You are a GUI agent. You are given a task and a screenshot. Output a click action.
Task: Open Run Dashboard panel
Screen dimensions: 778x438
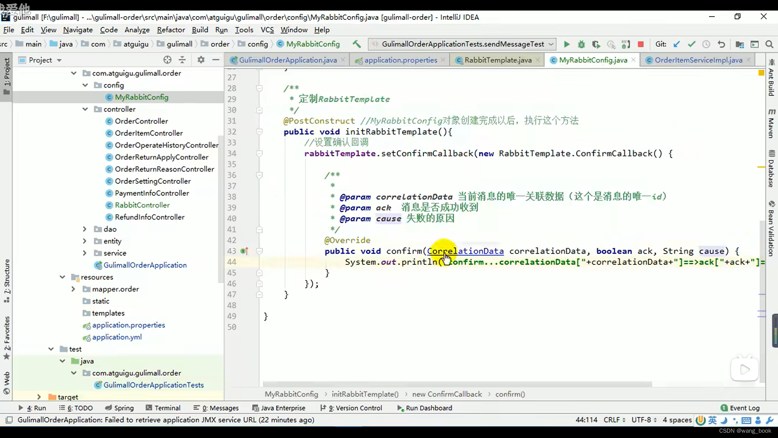click(424, 408)
